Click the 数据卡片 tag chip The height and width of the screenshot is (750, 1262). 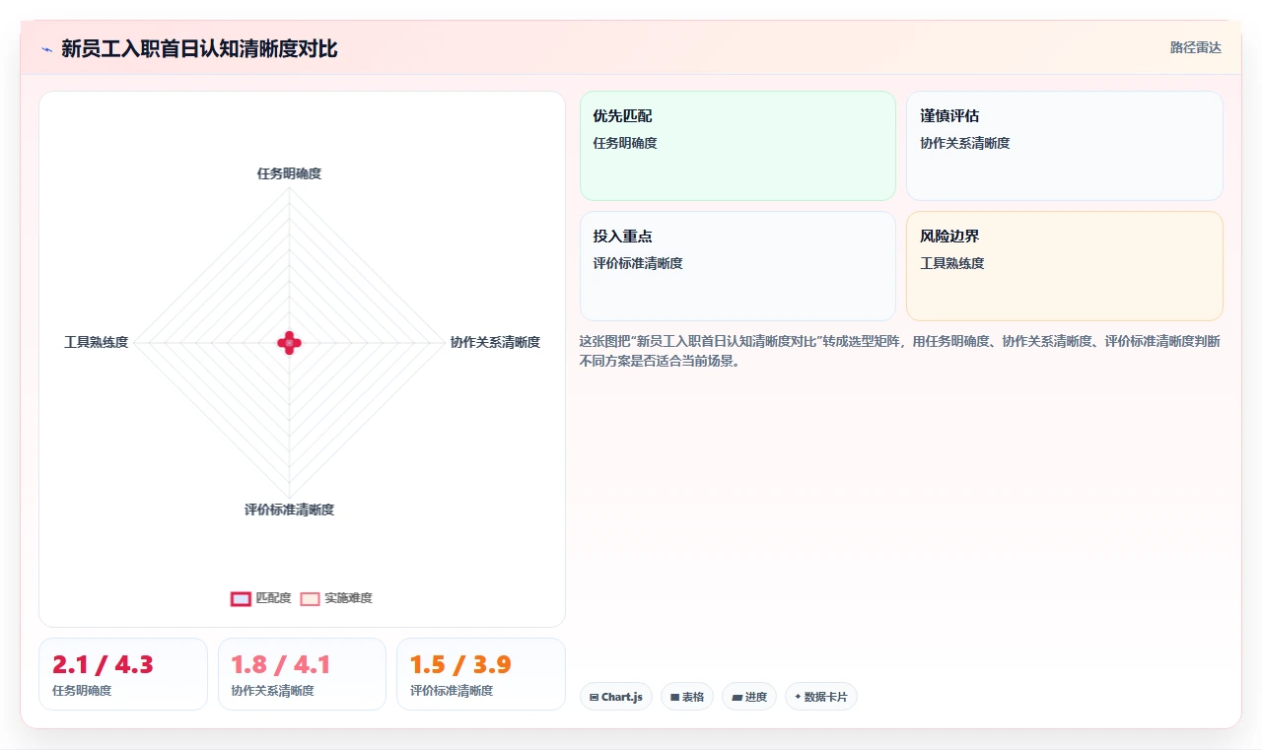[821, 697]
